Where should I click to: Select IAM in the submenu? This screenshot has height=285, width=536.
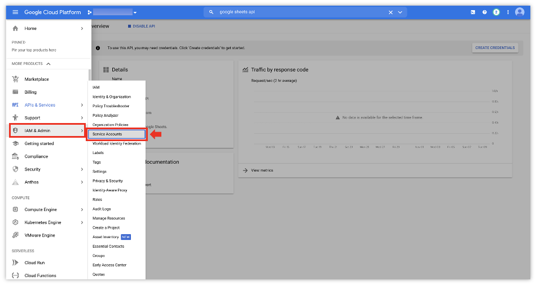coord(96,87)
